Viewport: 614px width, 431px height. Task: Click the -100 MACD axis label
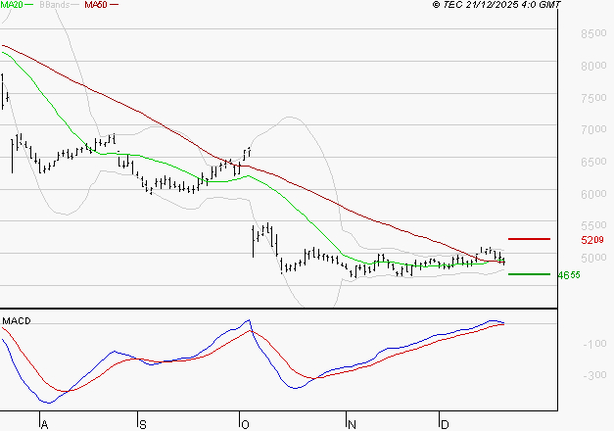(594, 344)
